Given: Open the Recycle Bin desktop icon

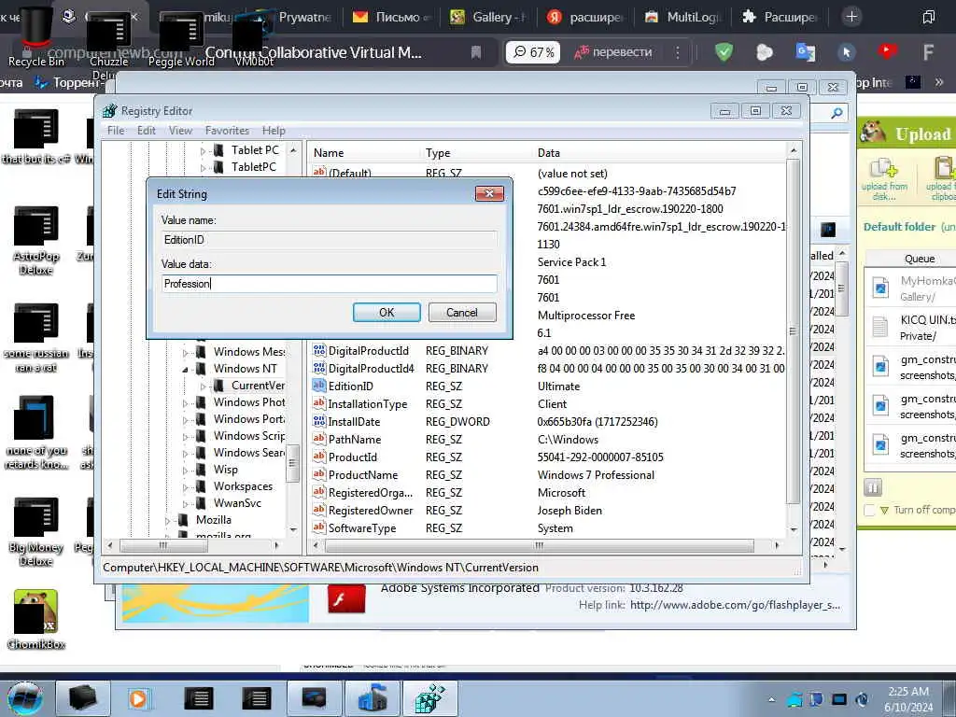Looking at the screenshot, I should coord(36,36).
